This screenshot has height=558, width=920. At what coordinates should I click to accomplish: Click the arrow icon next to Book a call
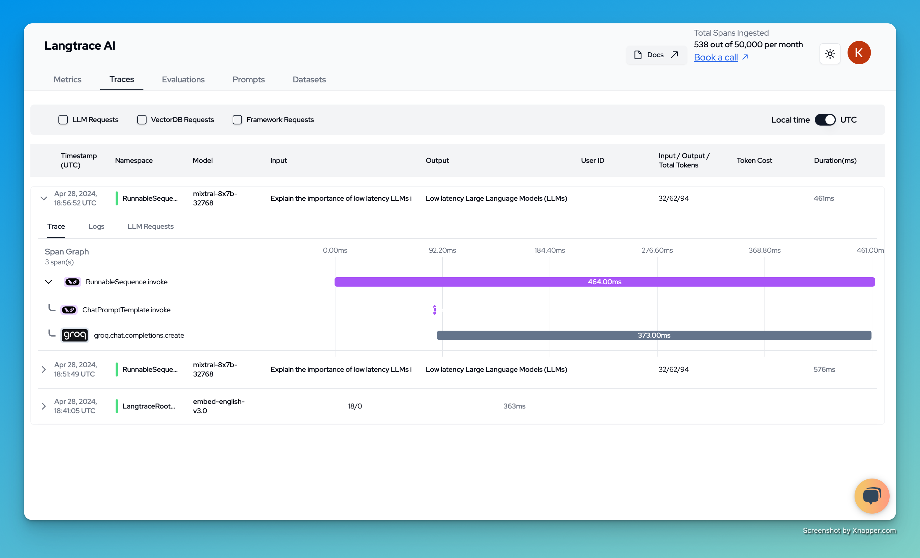click(x=745, y=57)
